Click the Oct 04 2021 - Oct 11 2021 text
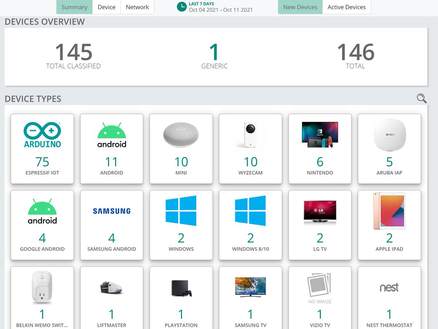Screen dimensions: 438x329 [221, 10]
